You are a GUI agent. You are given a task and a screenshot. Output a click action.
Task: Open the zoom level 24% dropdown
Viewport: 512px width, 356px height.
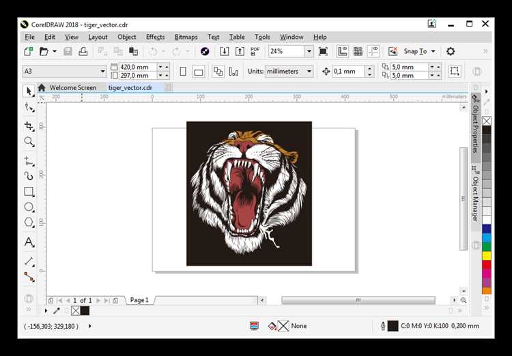pyautogui.click(x=309, y=51)
